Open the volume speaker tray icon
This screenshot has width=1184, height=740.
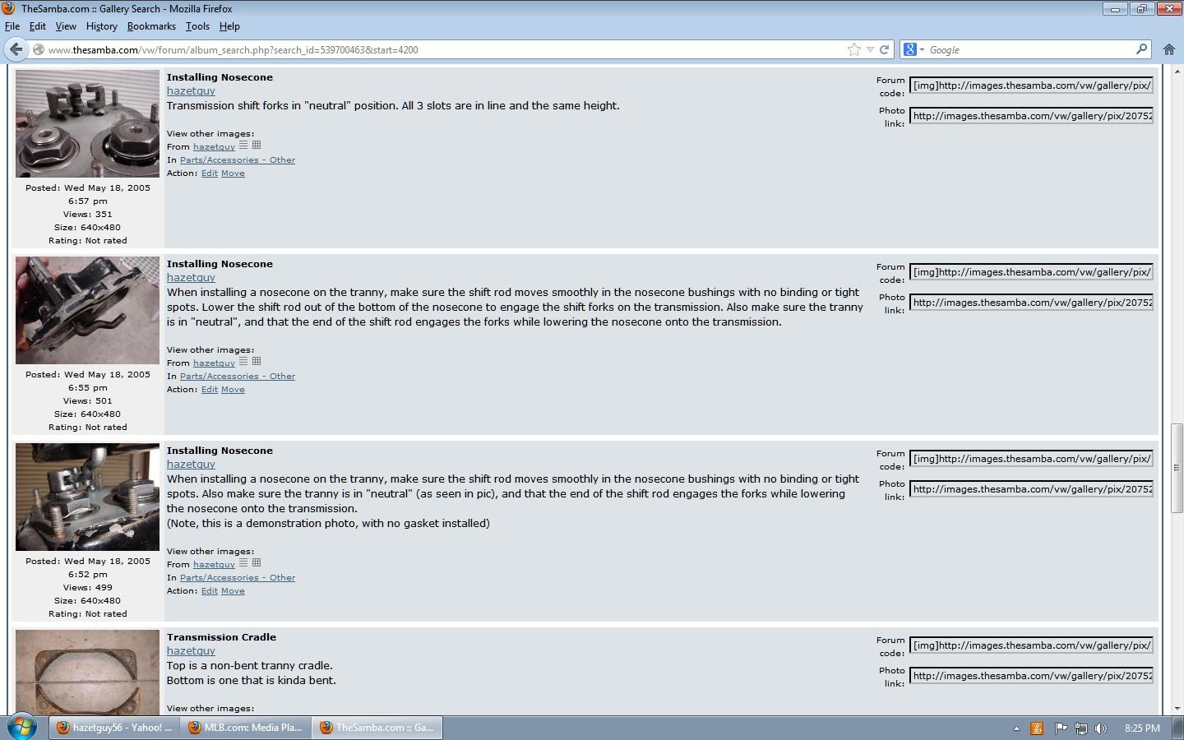point(1101,728)
